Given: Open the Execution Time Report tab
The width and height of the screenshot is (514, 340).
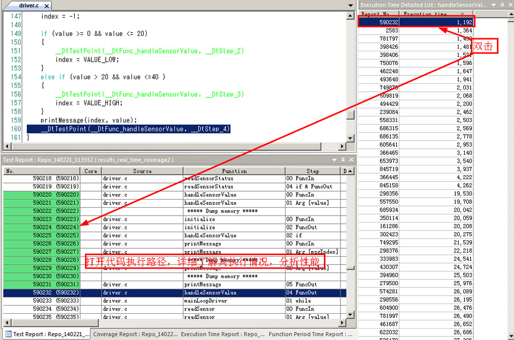Looking at the screenshot, I should [x=223, y=334].
